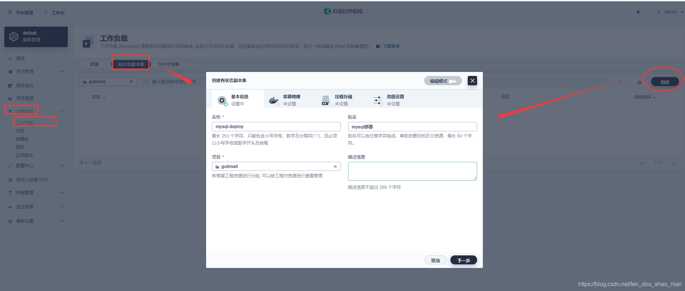Viewport: 685px width, 291px height.
Task: Tick the table header select-all checkbox
Action: (x=83, y=97)
